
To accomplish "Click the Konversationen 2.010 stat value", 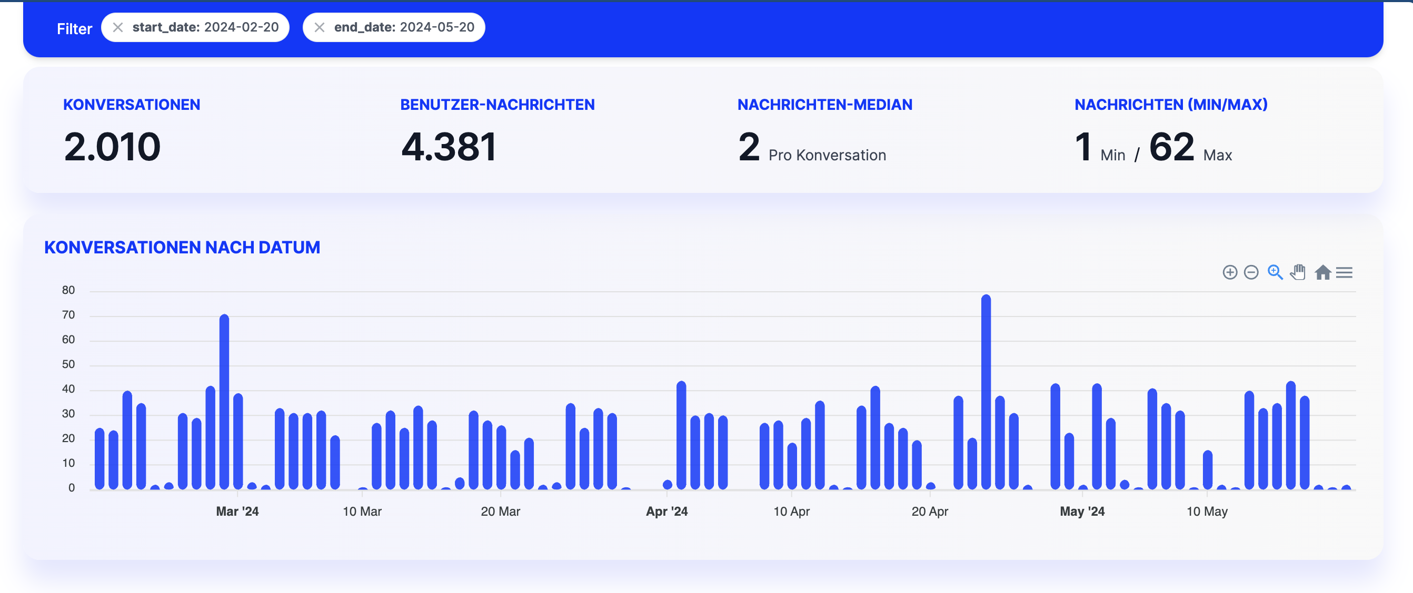I will (x=112, y=147).
